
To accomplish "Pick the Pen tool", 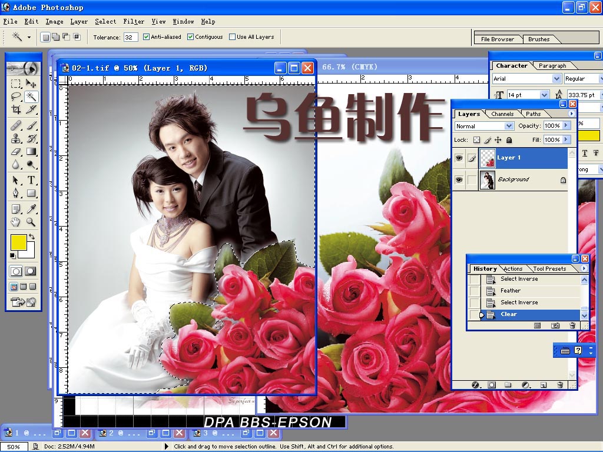I will 16,193.
